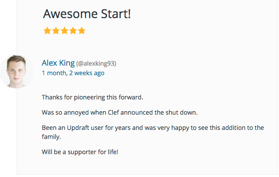The image size is (279, 177).
Task: Click the 'Awesome Start!' review title
Action: coord(87,14)
